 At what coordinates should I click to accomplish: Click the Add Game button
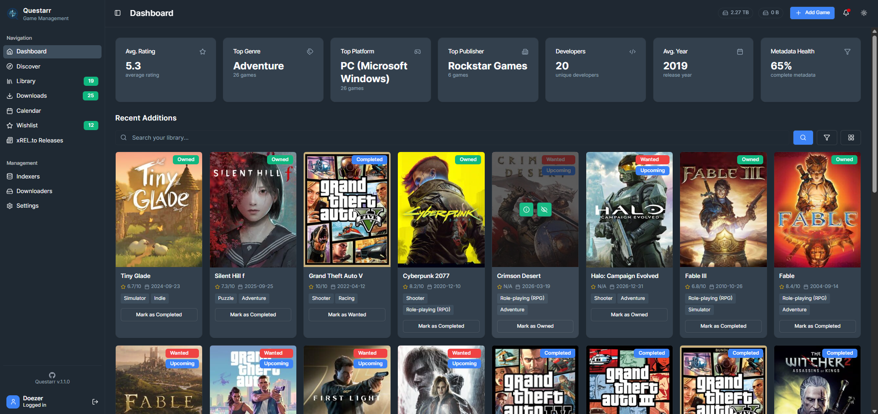(812, 13)
